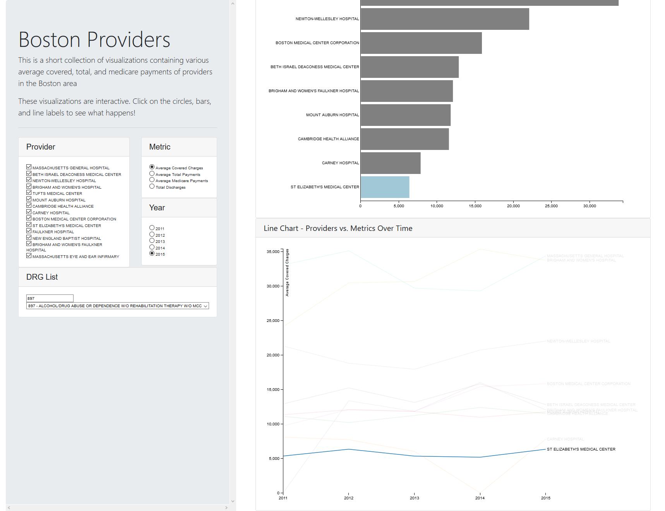Toggle FAULKNER HOSPITAL provider checkbox
Screen dimensions: 665x511
pyautogui.click(x=29, y=231)
